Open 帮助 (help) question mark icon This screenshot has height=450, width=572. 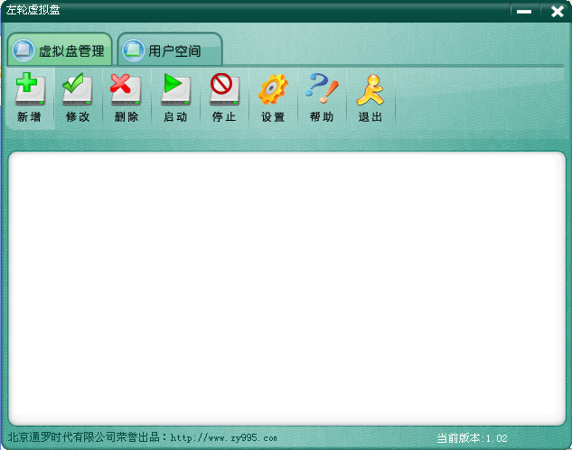[x=322, y=88]
